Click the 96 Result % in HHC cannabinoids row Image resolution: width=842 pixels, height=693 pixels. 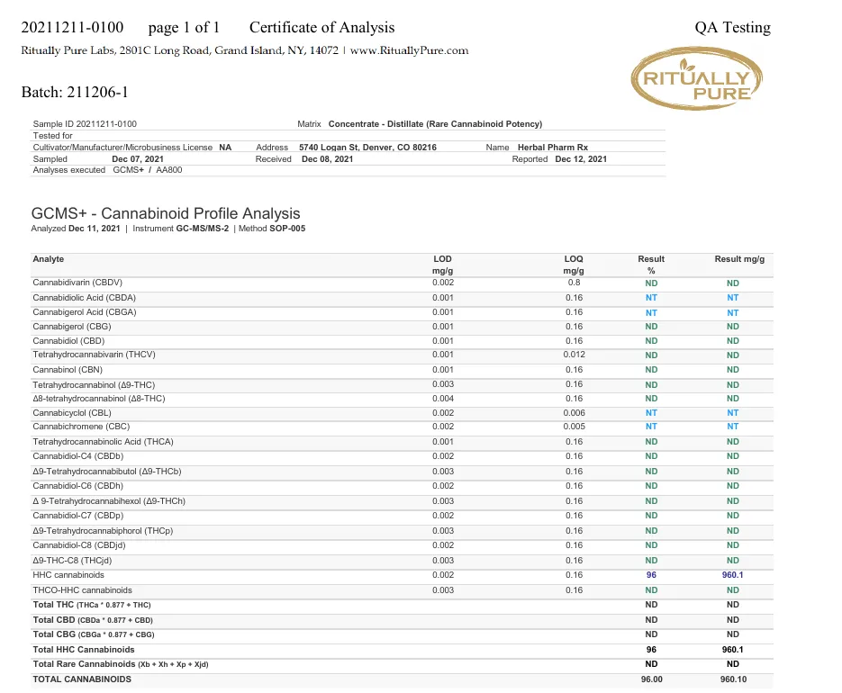[x=651, y=575]
